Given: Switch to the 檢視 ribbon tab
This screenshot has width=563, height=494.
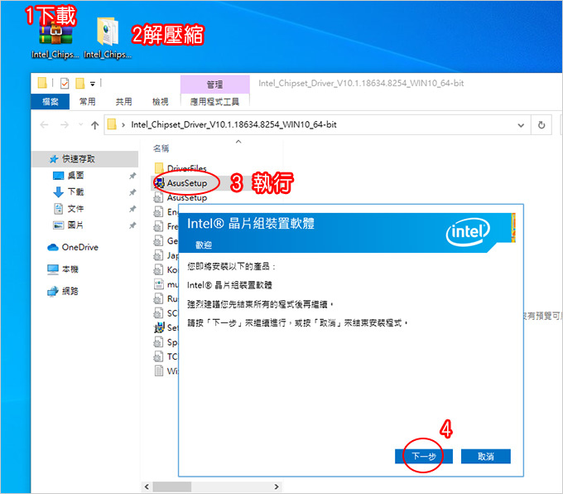Looking at the screenshot, I should 160,102.
